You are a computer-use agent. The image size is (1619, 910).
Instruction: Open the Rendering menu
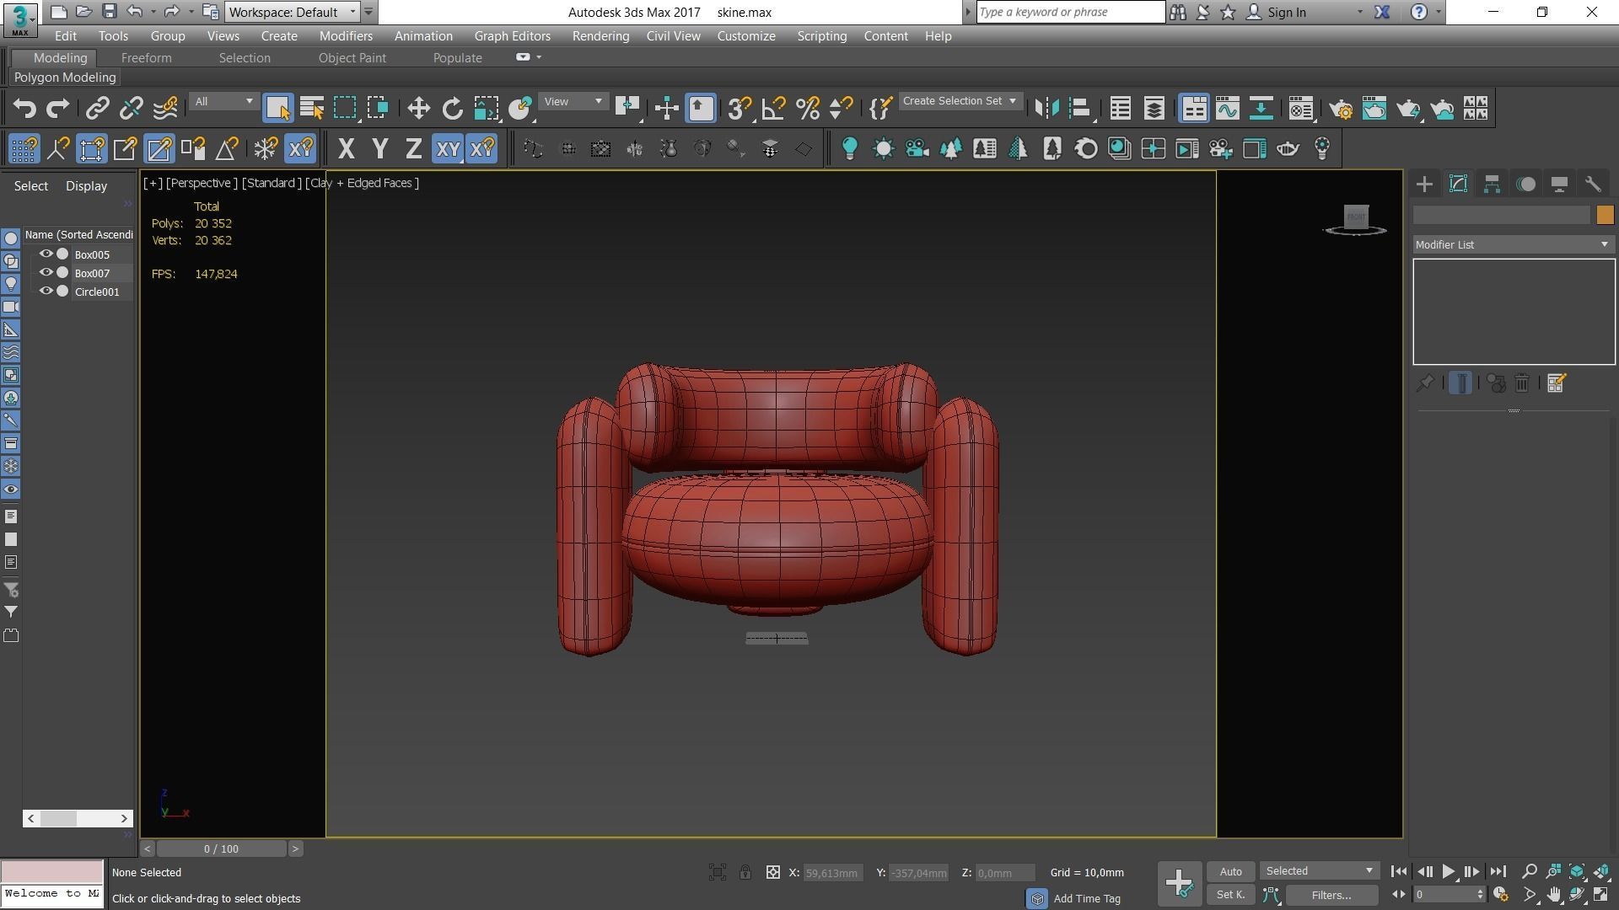600,36
